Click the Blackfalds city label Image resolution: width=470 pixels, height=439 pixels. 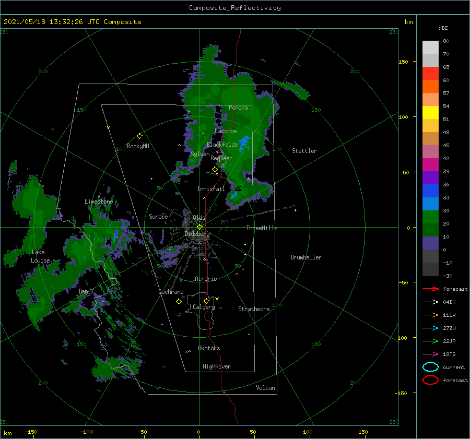(222, 145)
